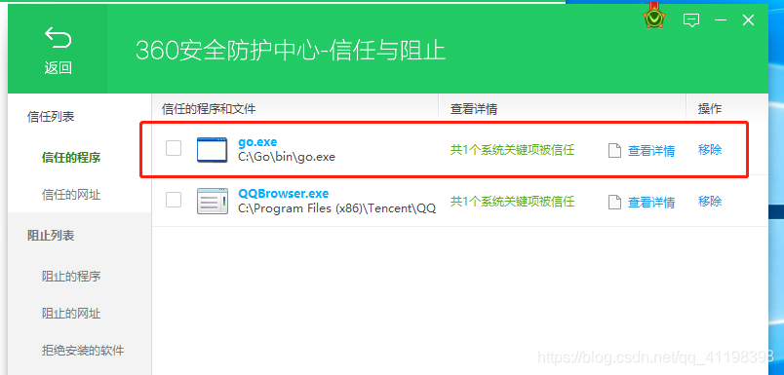Image resolution: width=784 pixels, height=375 pixels.
Task: Click the 查看详情 column header
Action: pos(474,109)
